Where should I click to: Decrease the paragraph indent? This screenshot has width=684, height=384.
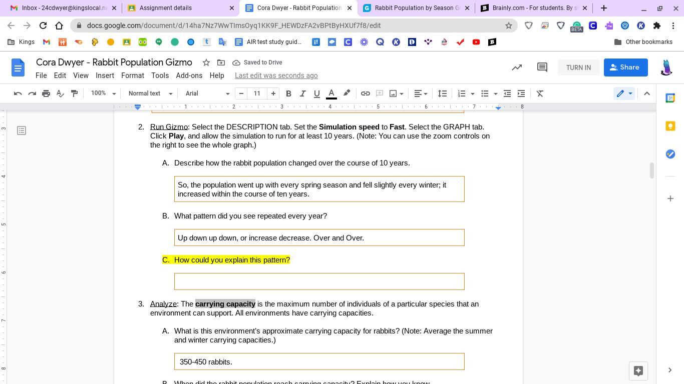click(x=507, y=93)
